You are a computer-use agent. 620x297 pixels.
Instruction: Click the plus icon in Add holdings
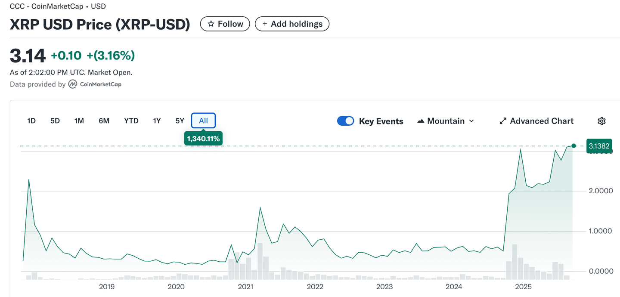pyautogui.click(x=265, y=24)
